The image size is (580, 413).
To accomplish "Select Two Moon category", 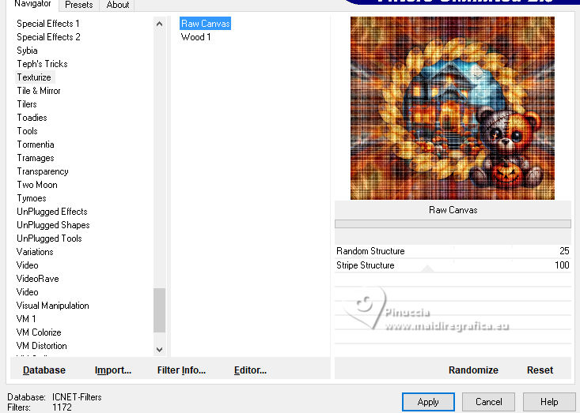I will coord(37,185).
